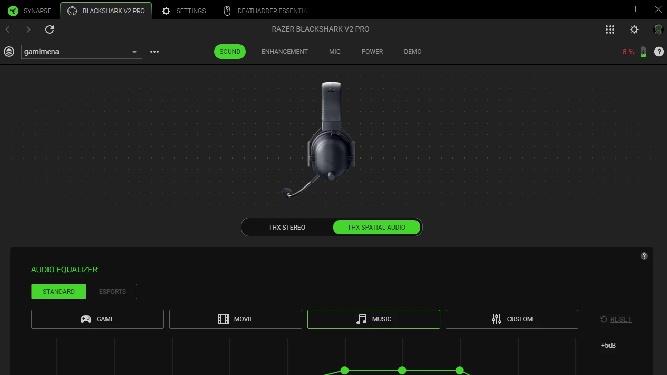
Task: Open profile options three-dot menu
Action: (x=154, y=52)
